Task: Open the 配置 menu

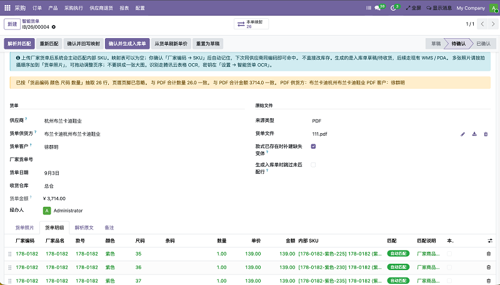Action: click(x=140, y=8)
